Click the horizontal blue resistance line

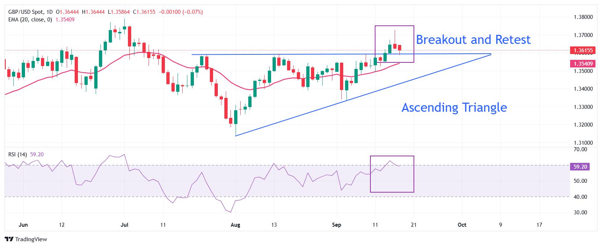[x=341, y=54]
